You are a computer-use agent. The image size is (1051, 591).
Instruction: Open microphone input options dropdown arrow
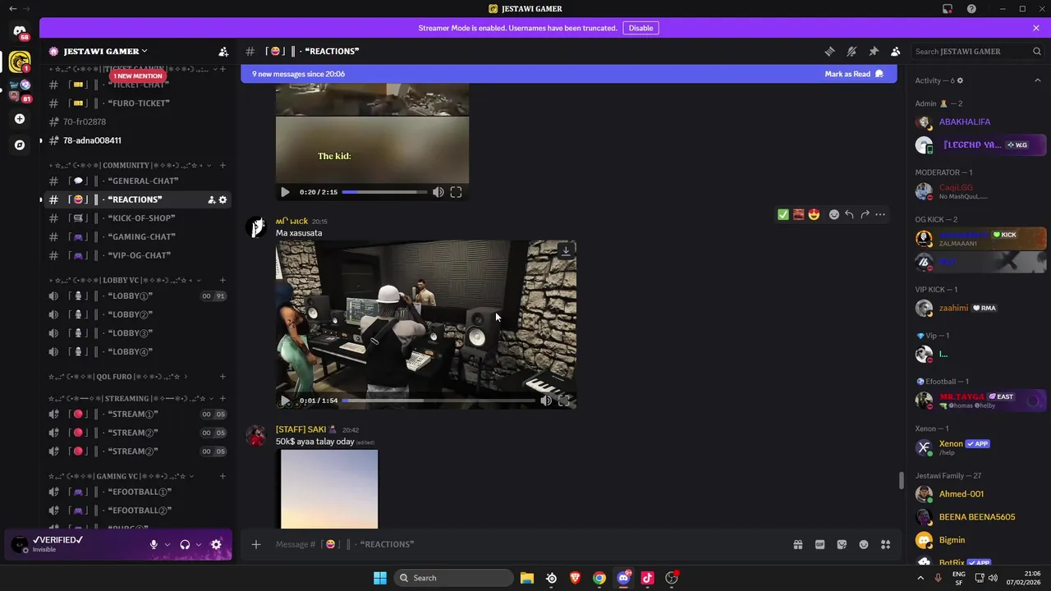click(x=168, y=544)
